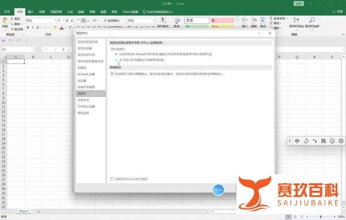Screen dimensions: 346x220
Task: Select the Message Bar (消息栏) sidebar item
Action: click(x=91, y=94)
